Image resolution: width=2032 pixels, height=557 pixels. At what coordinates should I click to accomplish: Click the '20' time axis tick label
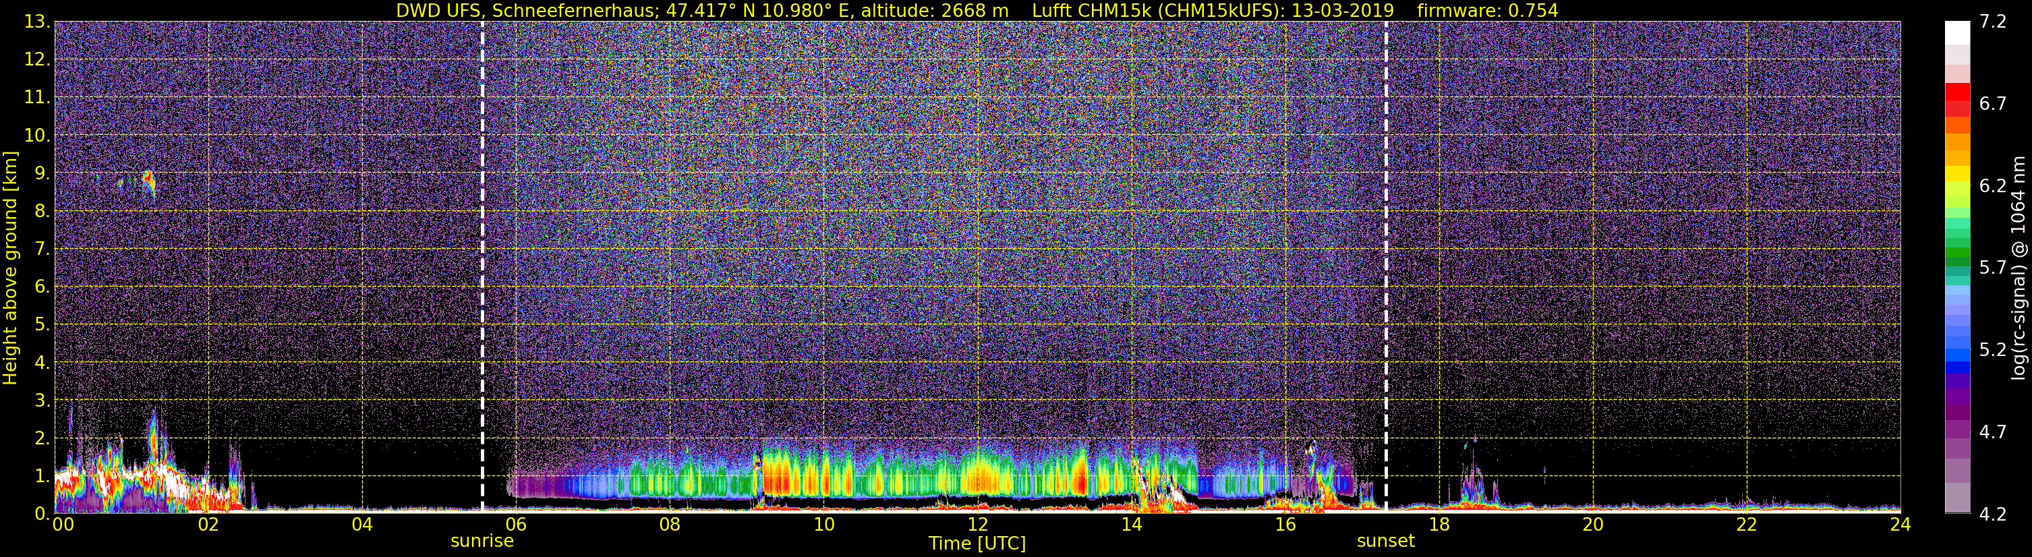point(1593,525)
